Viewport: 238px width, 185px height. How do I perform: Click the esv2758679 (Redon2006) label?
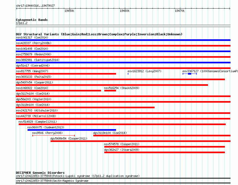(x=34, y=54)
